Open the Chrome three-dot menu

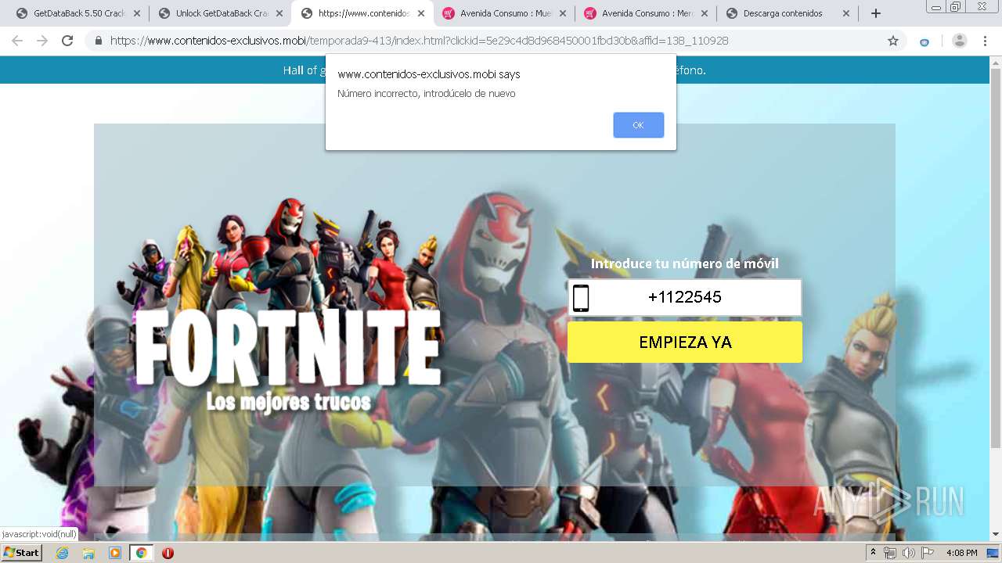[x=985, y=41]
